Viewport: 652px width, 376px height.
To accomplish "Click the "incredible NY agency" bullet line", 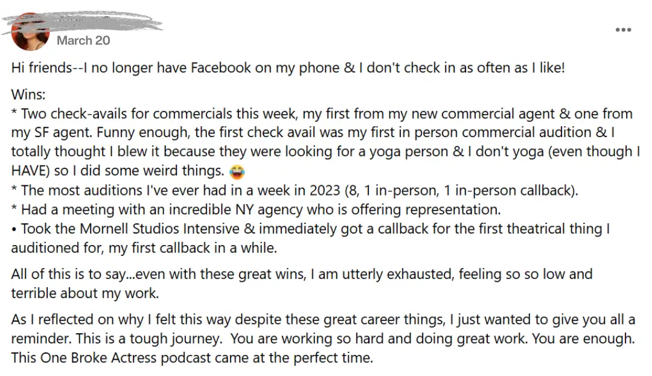I will (x=256, y=210).
